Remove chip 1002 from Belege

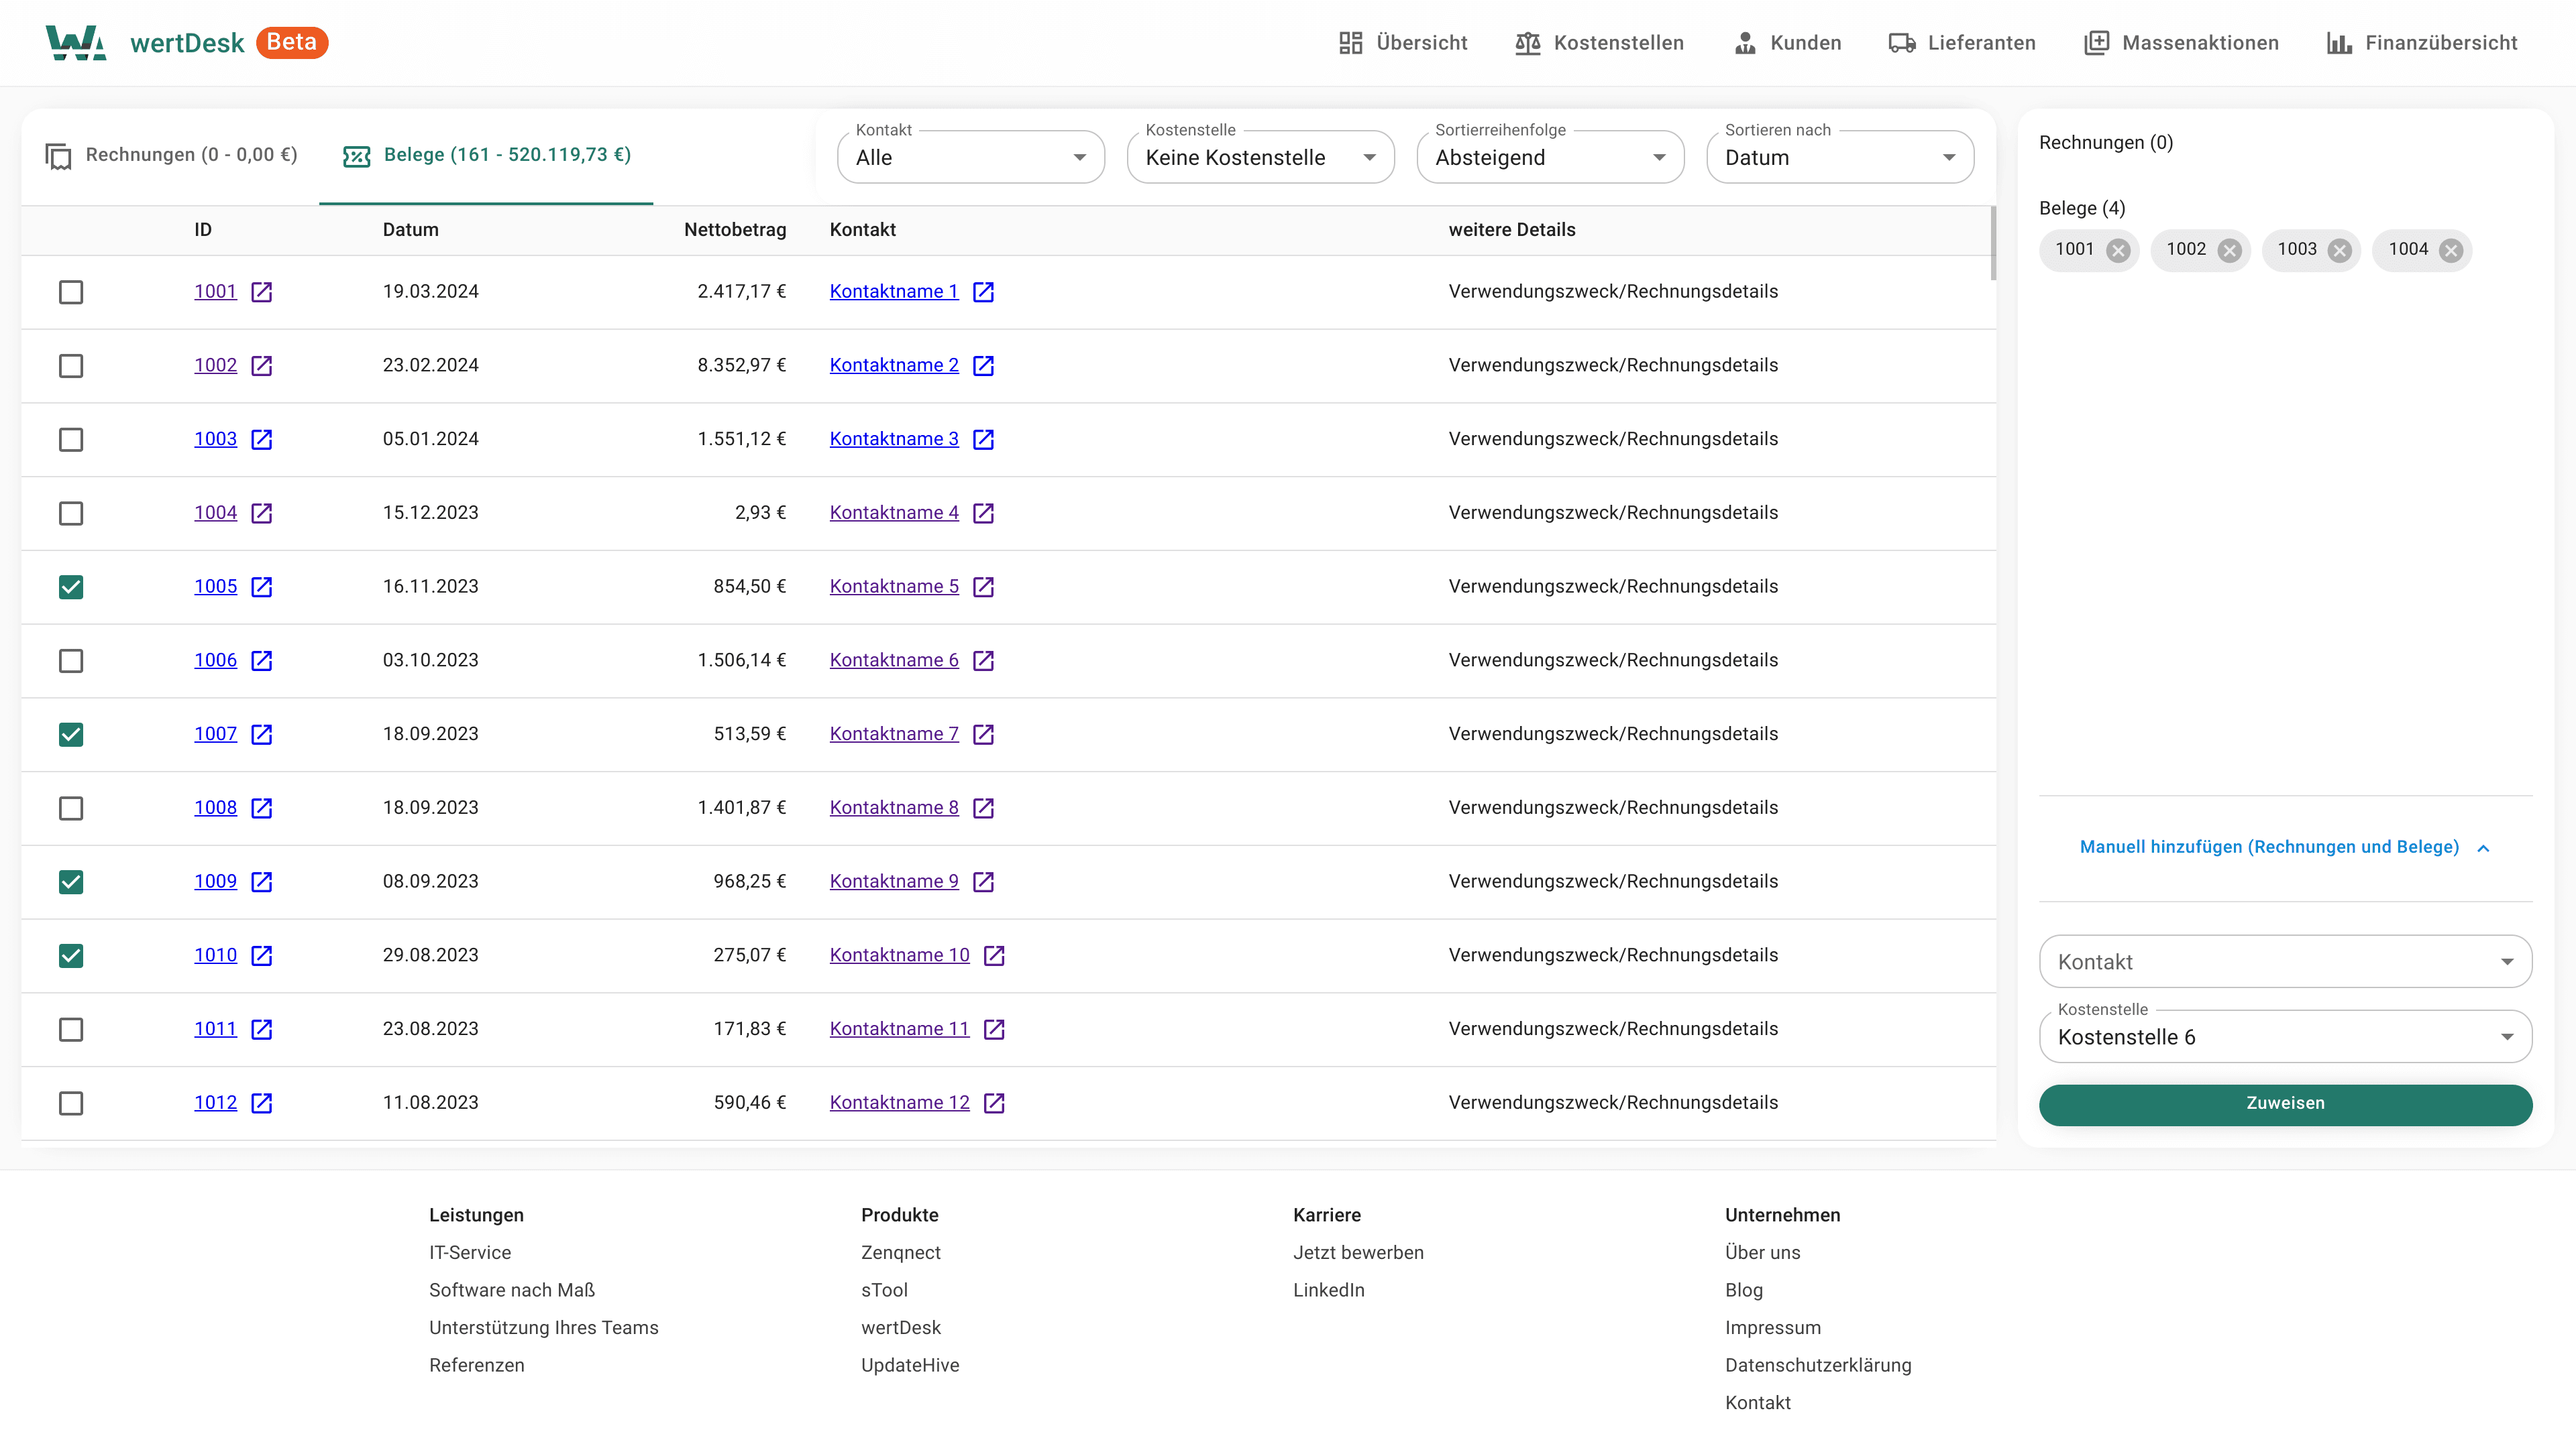2229,251
